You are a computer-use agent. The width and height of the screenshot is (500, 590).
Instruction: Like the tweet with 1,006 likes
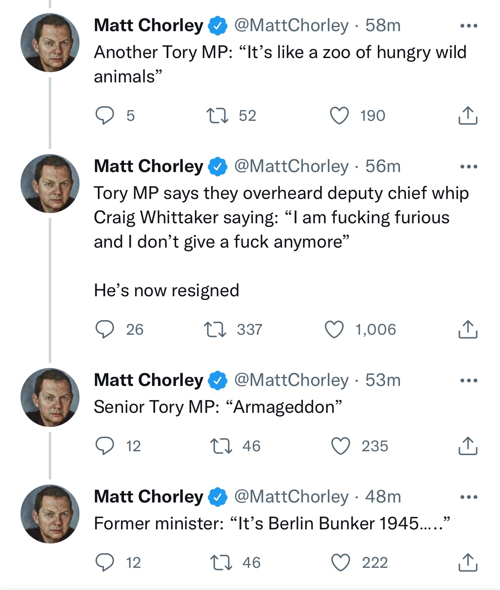coord(335,330)
